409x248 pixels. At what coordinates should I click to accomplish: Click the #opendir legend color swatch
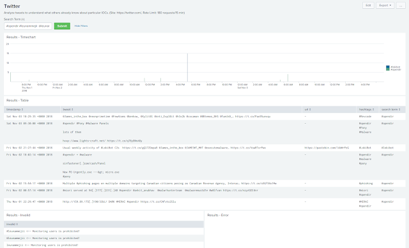point(388,69)
